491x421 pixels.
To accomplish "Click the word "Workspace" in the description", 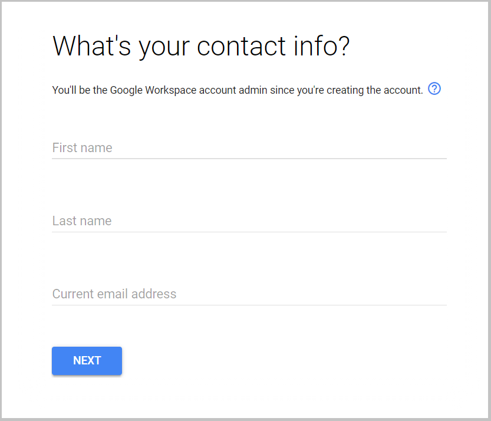I will [x=171, y=91].
